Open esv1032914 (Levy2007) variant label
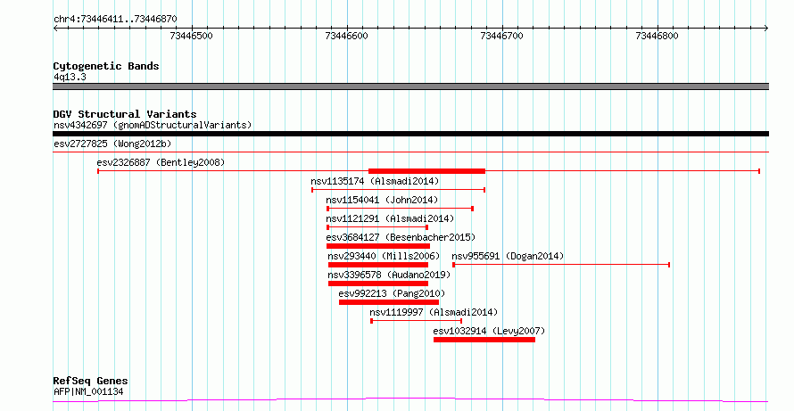Image resolution: width=794 pixels, height=411 pixels. [x=489, y=331]
